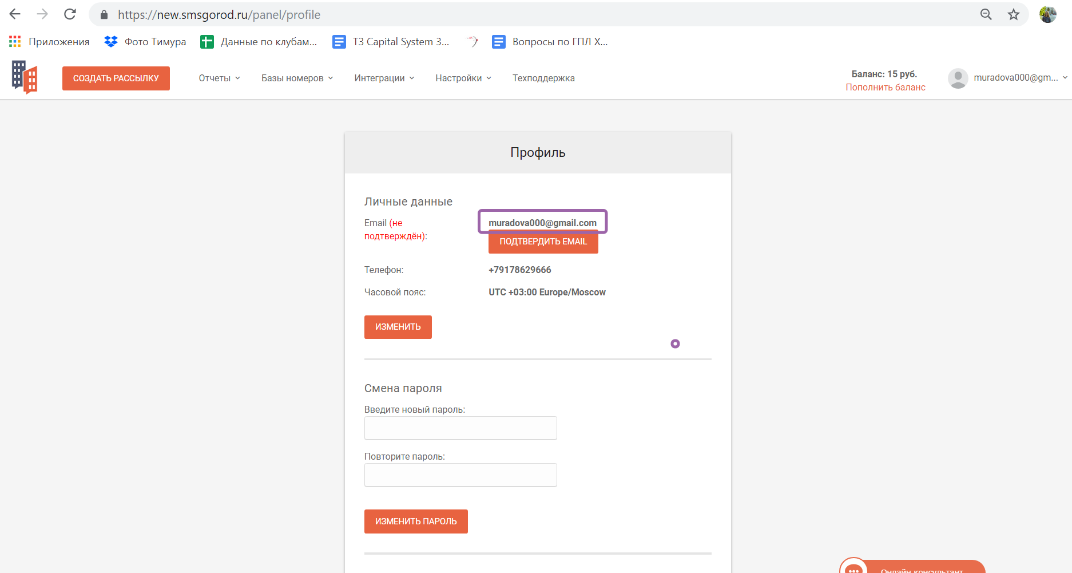Go to Техподдержка page

[x=543, y=78]
